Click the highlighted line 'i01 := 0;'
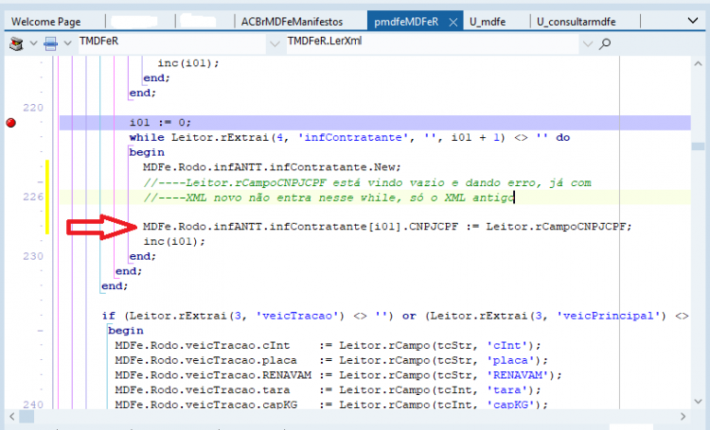 tap(375, 123)
